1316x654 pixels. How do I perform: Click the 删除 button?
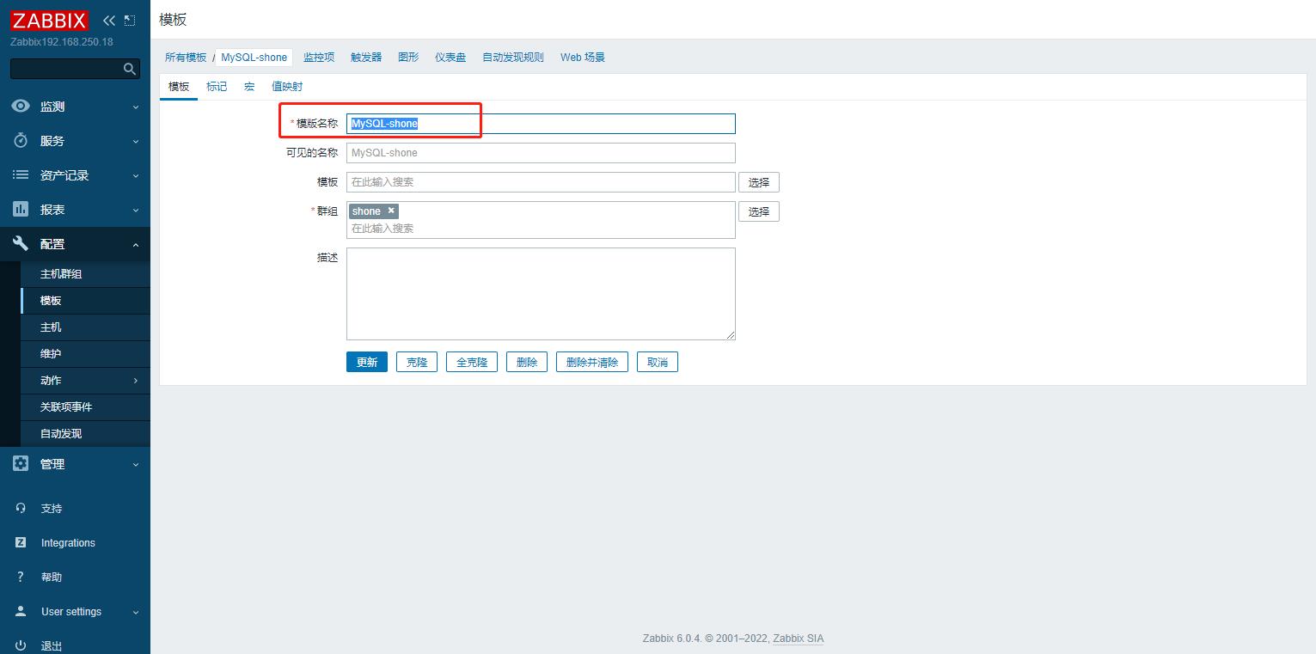[527, 362]
